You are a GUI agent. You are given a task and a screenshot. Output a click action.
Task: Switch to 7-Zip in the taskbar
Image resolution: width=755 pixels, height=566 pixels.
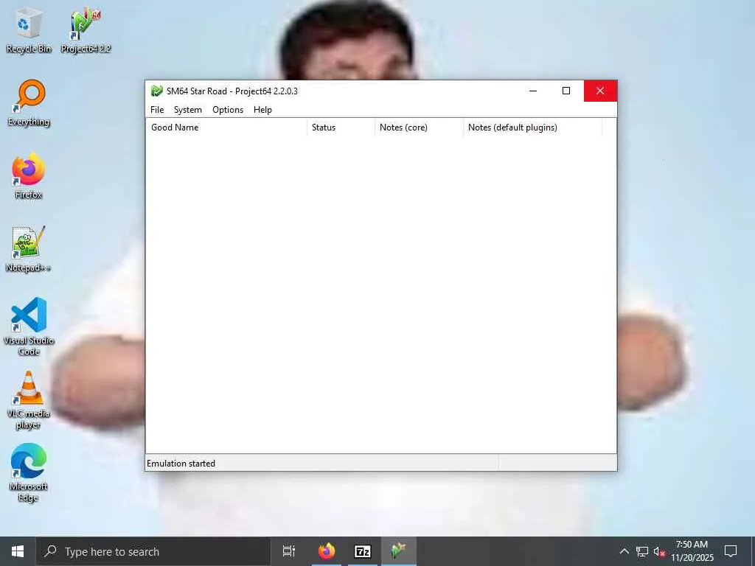click(363, 551)
